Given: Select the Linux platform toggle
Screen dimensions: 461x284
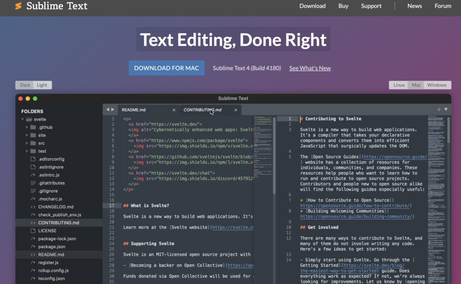Looking at the screenshot, I should pyautogui.click(x=399, y=85).
